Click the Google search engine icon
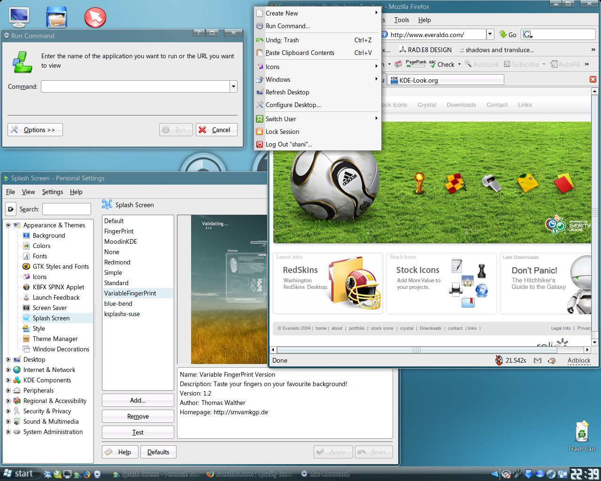The height and width of the screenshot is (481, 601). (x=527, y=35)
